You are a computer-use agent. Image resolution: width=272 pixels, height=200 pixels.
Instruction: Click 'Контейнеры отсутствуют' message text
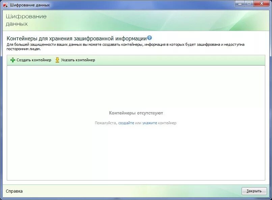136,113
